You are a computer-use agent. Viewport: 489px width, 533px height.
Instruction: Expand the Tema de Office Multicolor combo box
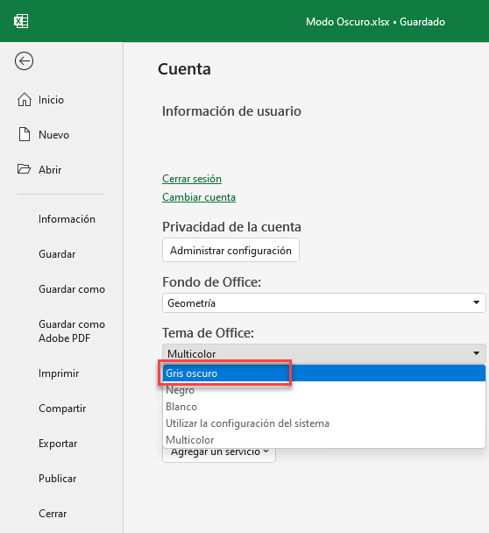[x=324, y=353]
